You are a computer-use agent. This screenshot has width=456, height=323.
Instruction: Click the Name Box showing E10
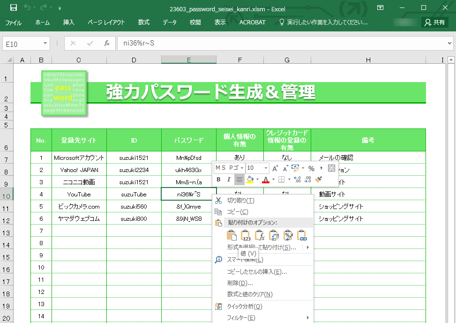pyautogui.click(x=22, y=43)
